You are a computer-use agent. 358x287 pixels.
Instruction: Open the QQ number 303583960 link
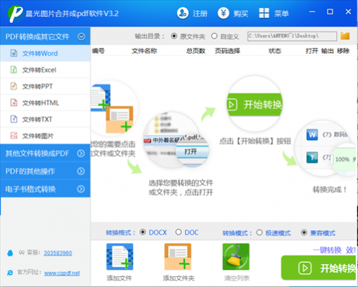(58, 253)
